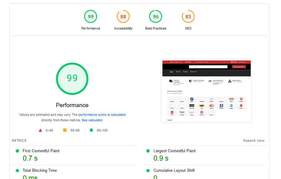
Task: Open the SEO category label
Action: [x=188, y=28]
